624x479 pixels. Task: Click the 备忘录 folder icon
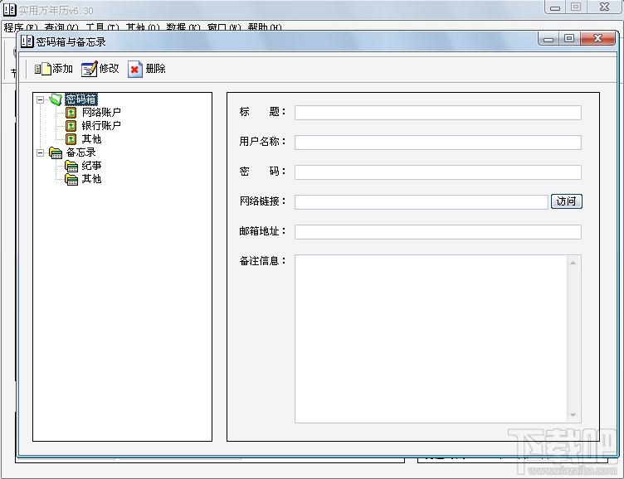(56, 152)
